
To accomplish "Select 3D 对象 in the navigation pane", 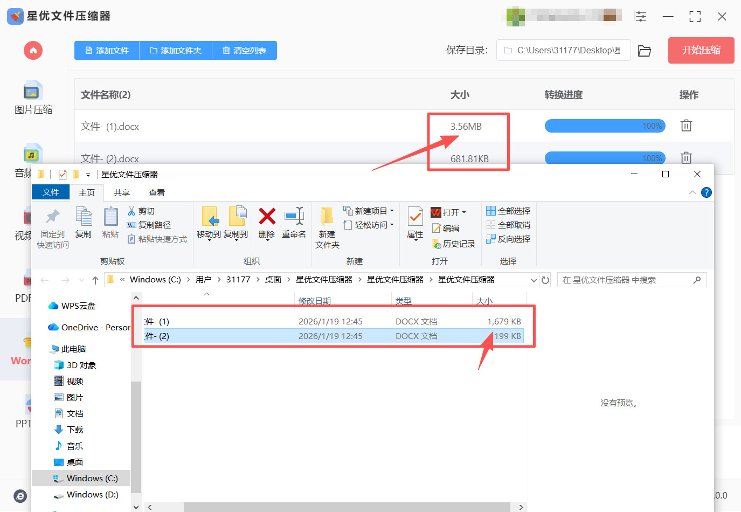I will point(75,365).
